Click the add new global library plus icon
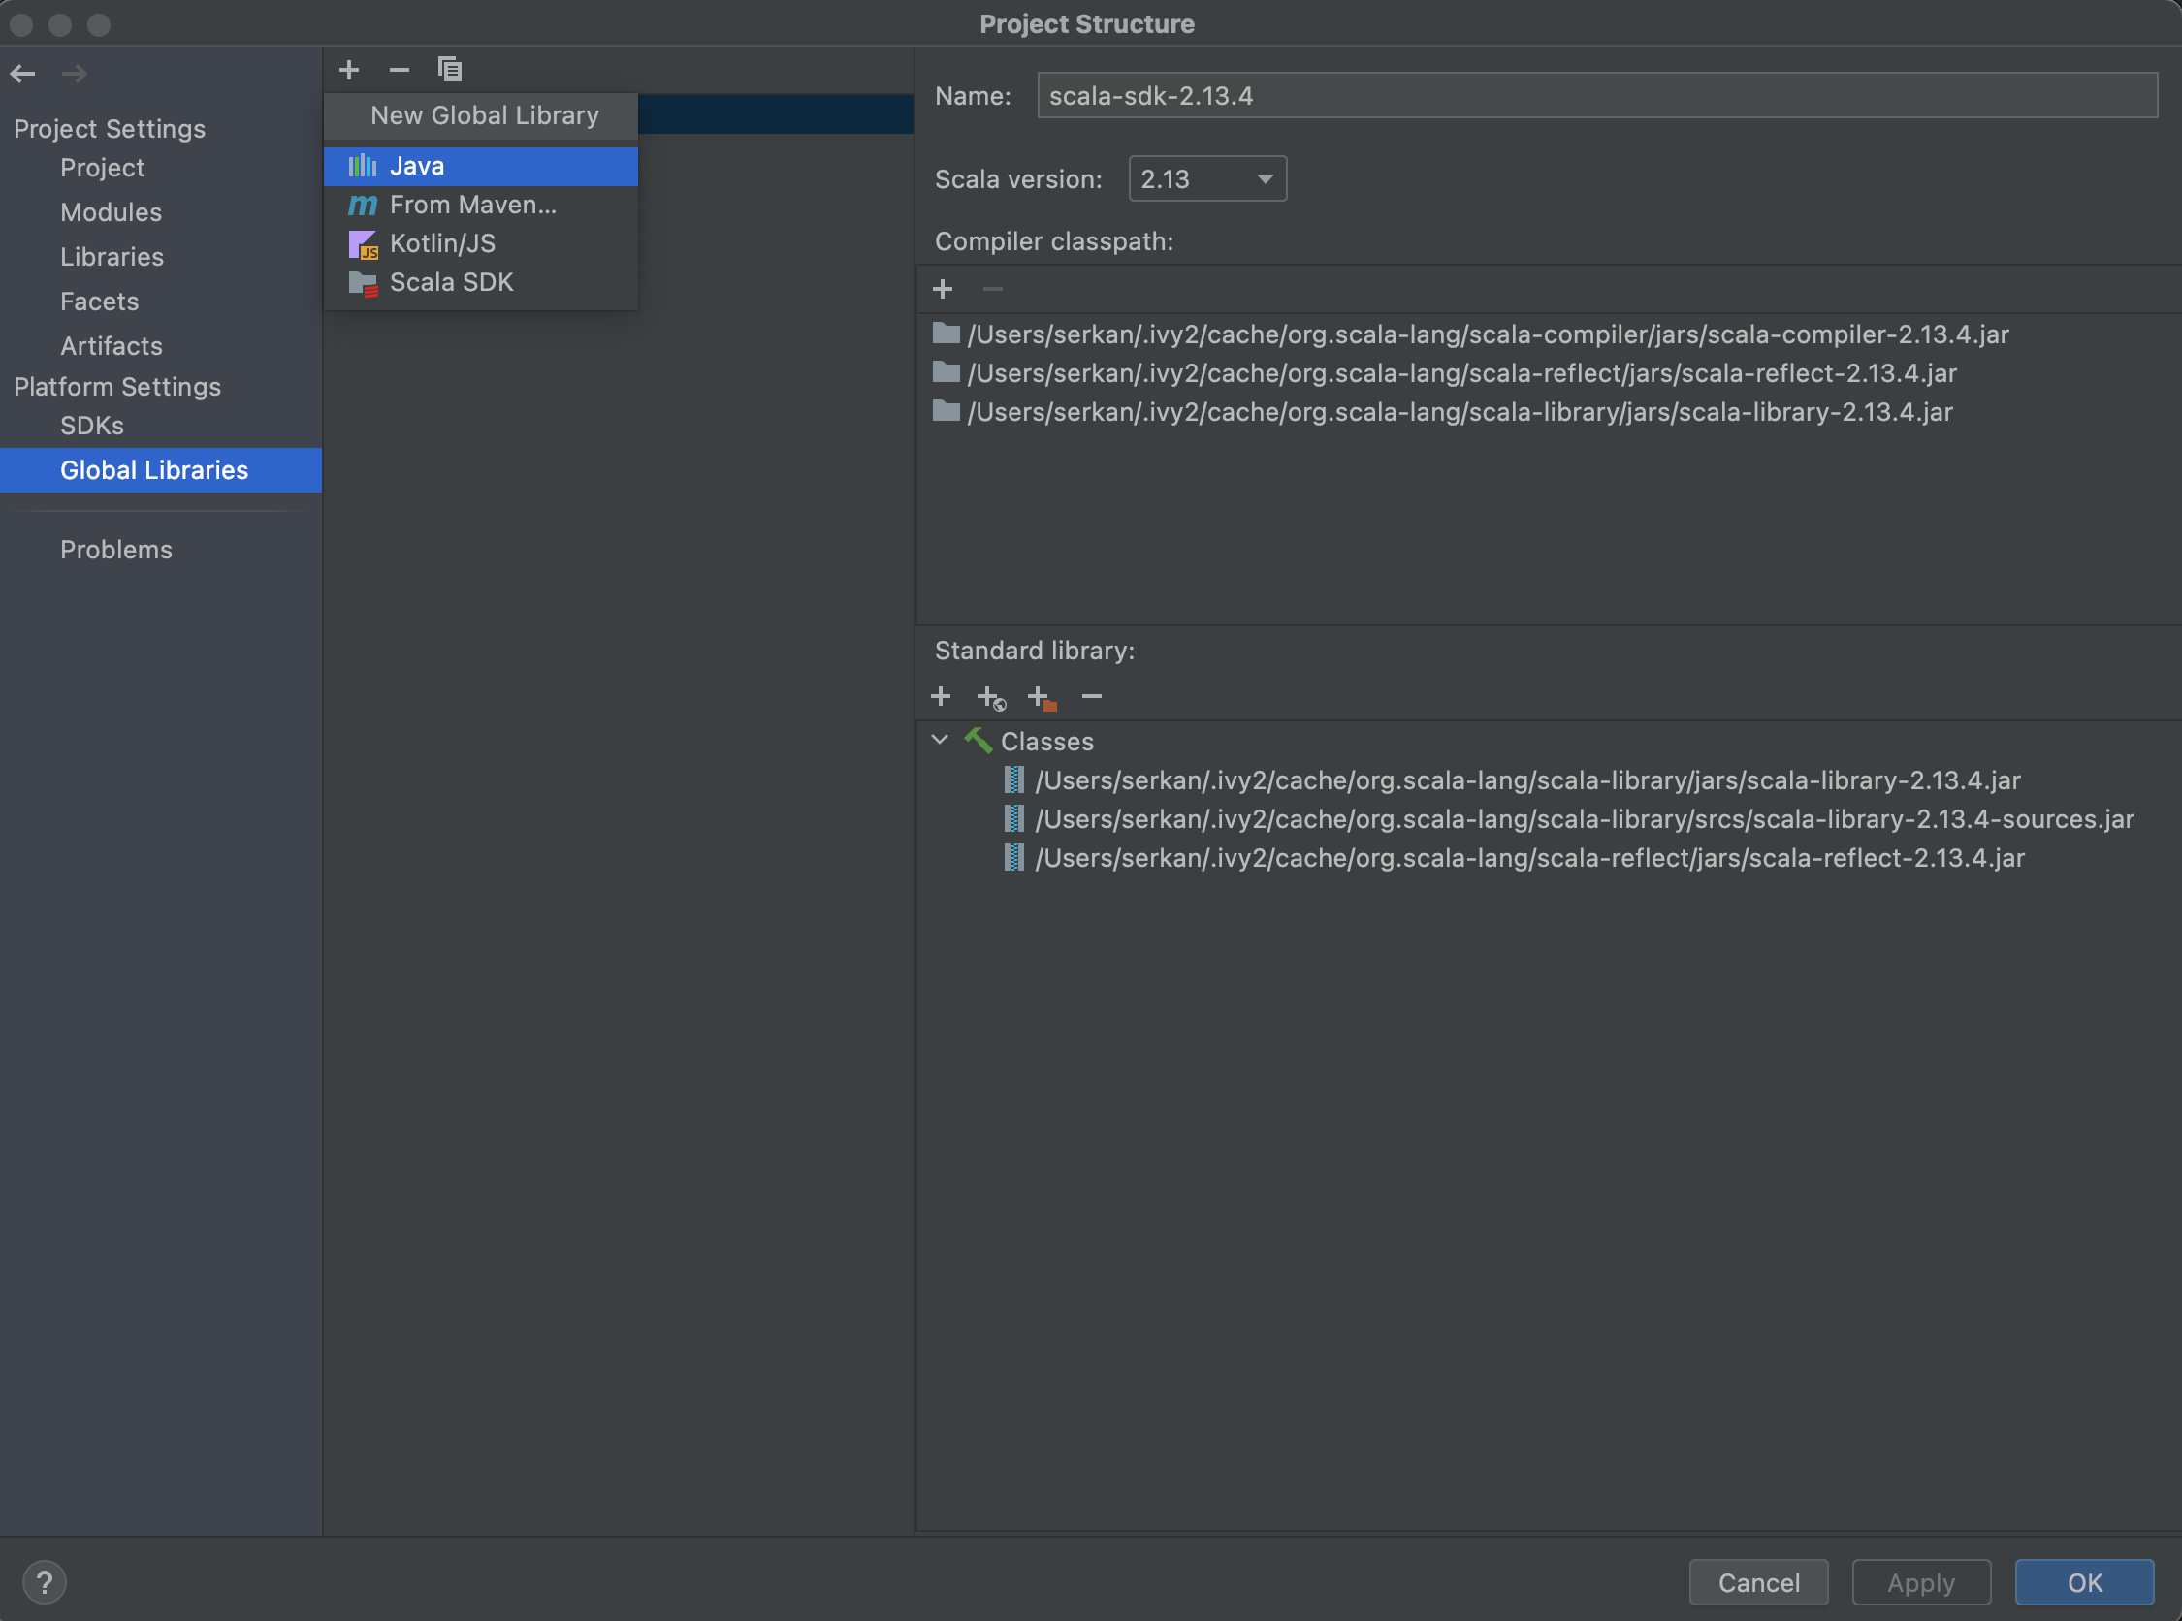Viewport: 2182px width, 1621px height. pos(348,70)
